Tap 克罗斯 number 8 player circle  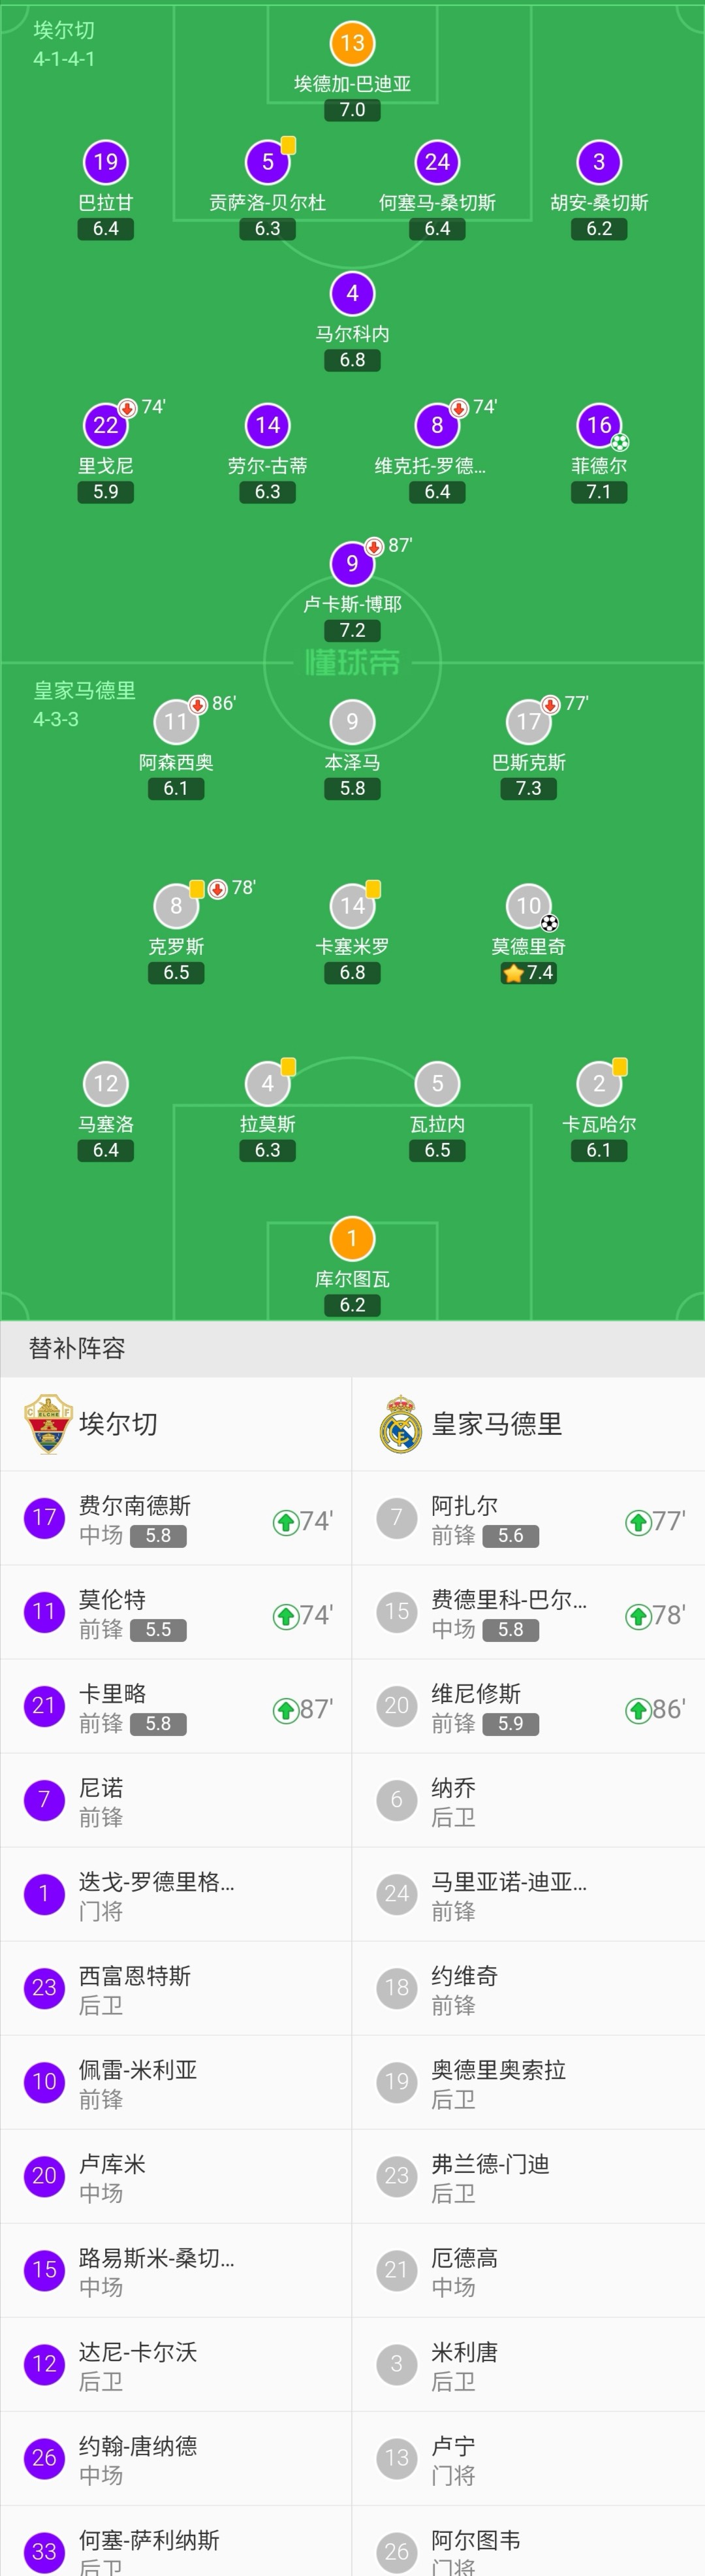point(176,906)
